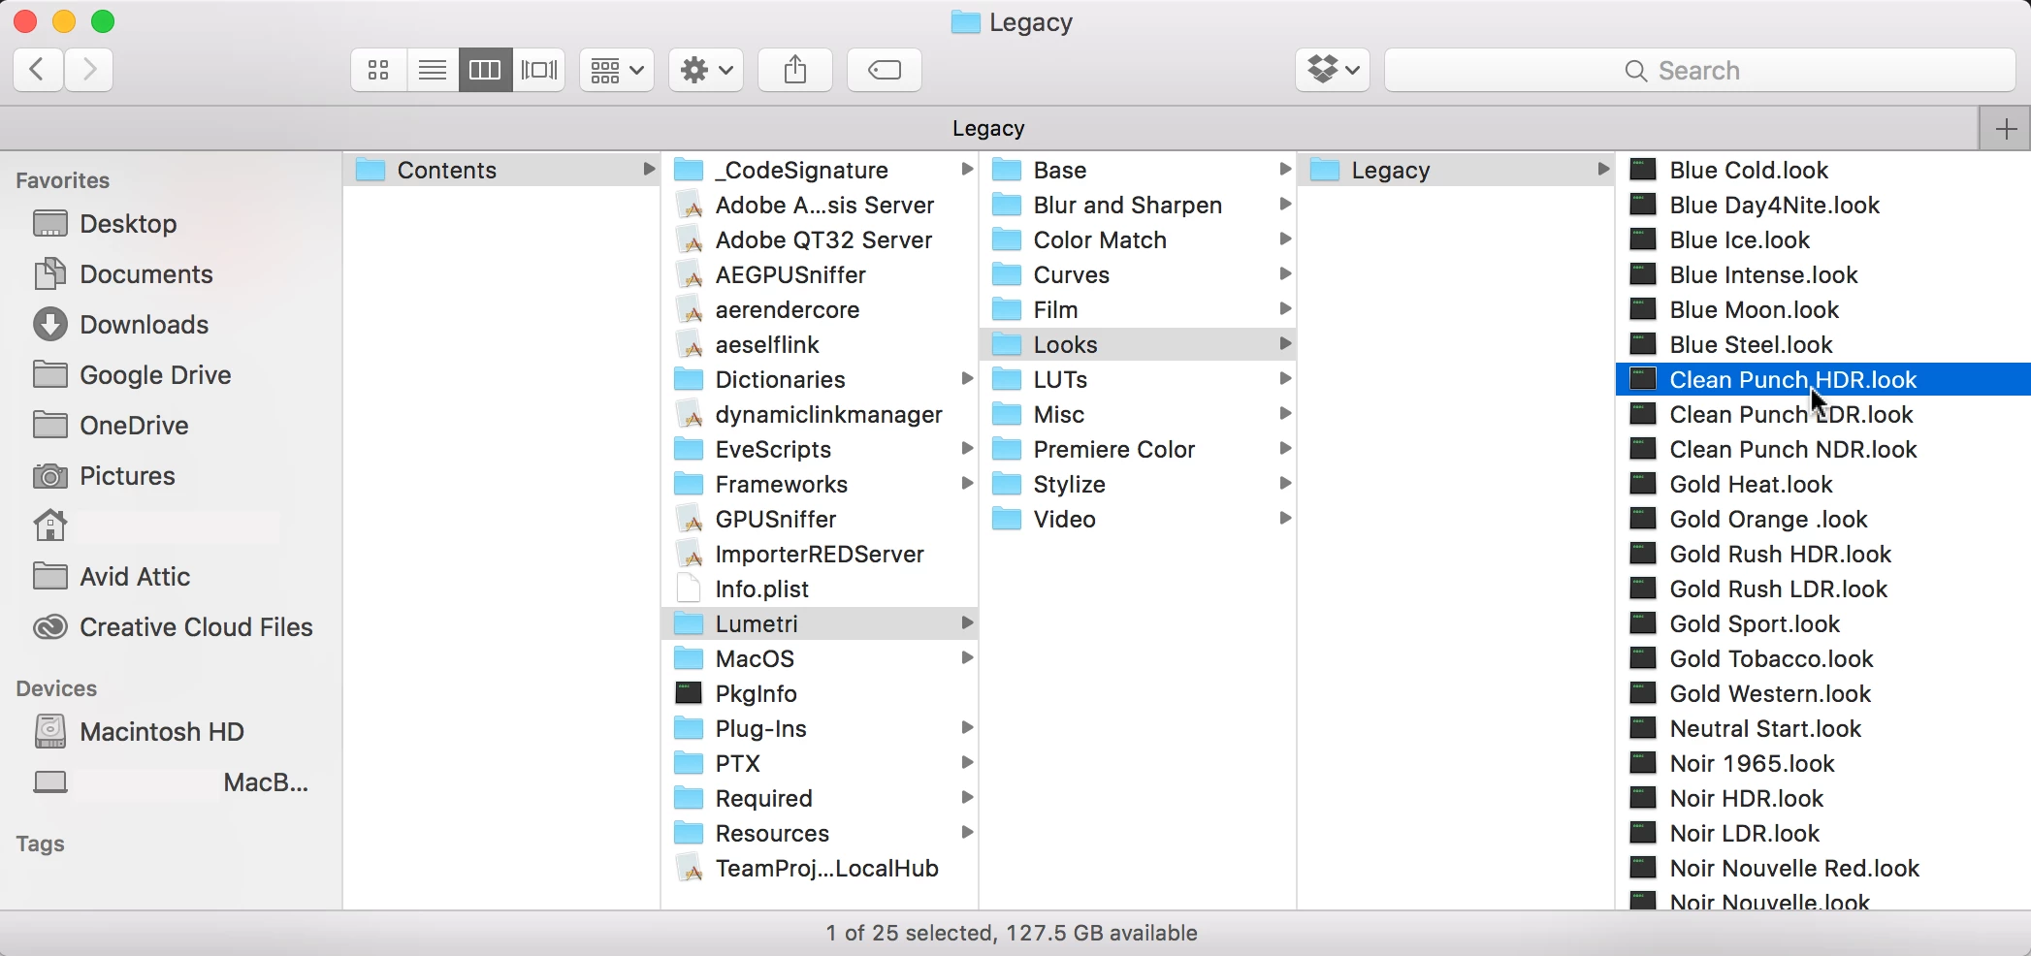
Task: Select the Resources folder
Action: (x=821, y=833)
